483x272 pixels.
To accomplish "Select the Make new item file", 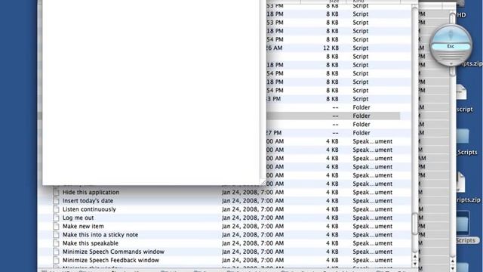I will click(x=83, y=227).
